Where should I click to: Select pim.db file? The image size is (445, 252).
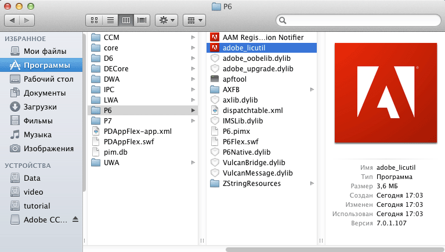click(143, 152)
